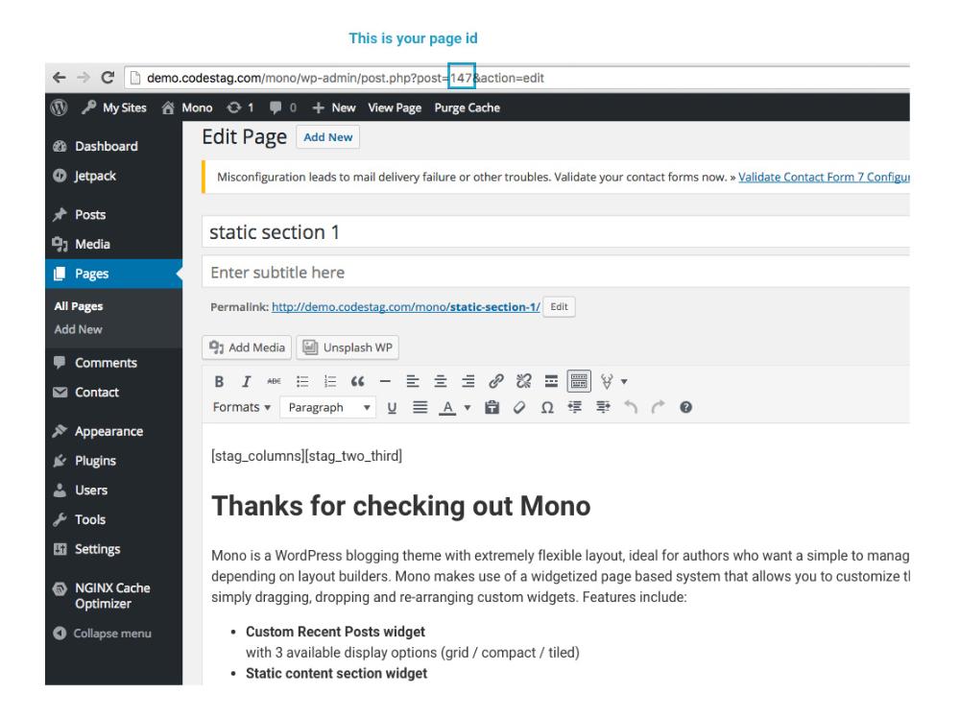Screen dimensions: 960x718
Task: Click the insert/edit link icon
Action: (496, 382)
